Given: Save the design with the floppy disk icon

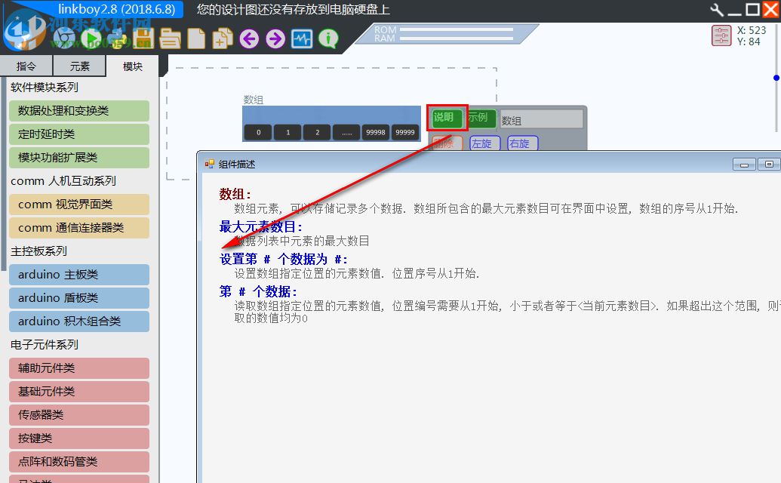Looking at the screenshot, I should 143,38.
